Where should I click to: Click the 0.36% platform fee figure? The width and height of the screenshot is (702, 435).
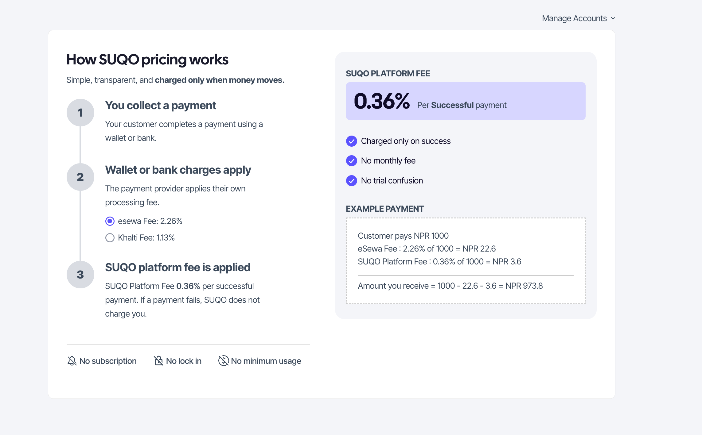pyautogui.click(x=382, y=101)
